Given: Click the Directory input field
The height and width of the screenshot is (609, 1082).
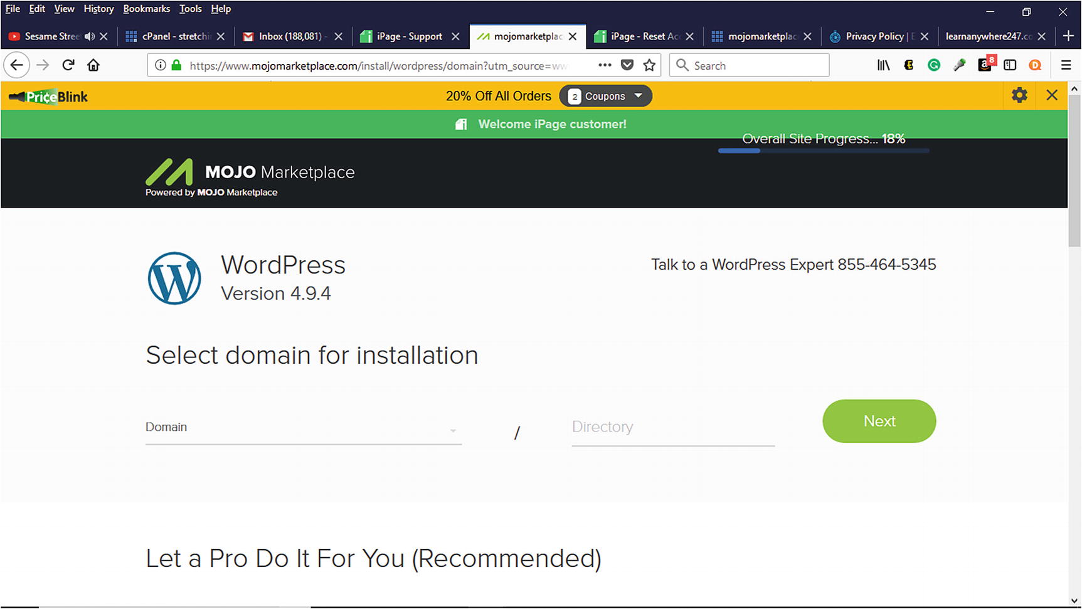Looking at the screenshot, I should click(673, 428).
